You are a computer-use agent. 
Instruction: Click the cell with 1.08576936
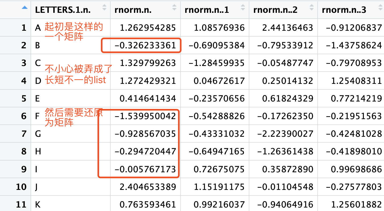(x=219, y=28)
